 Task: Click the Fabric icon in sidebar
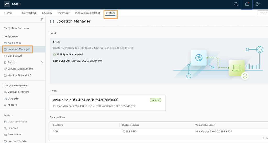coord(5,63)
